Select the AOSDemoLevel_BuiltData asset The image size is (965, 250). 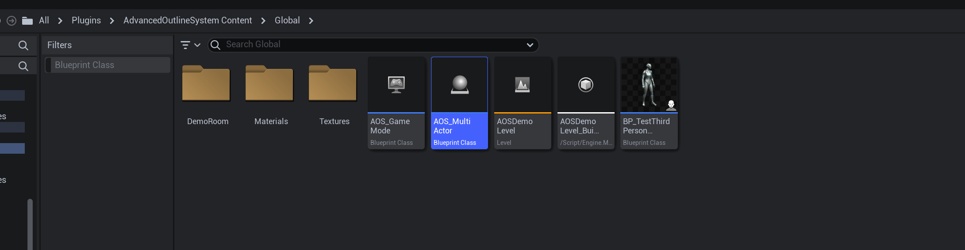(586, 85)
